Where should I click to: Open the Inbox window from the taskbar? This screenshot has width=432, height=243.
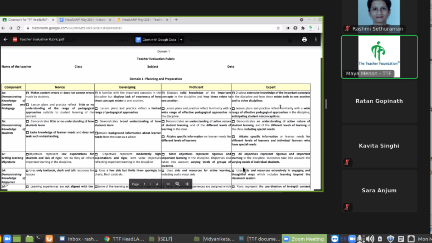79,239
